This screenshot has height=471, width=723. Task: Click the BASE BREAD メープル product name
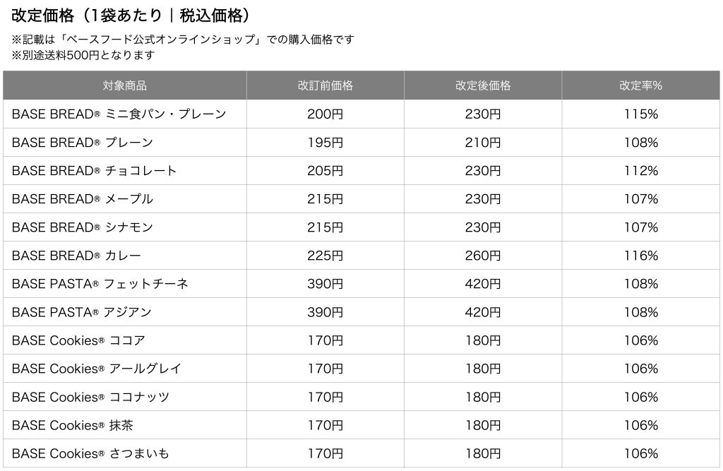pos(83,199)
